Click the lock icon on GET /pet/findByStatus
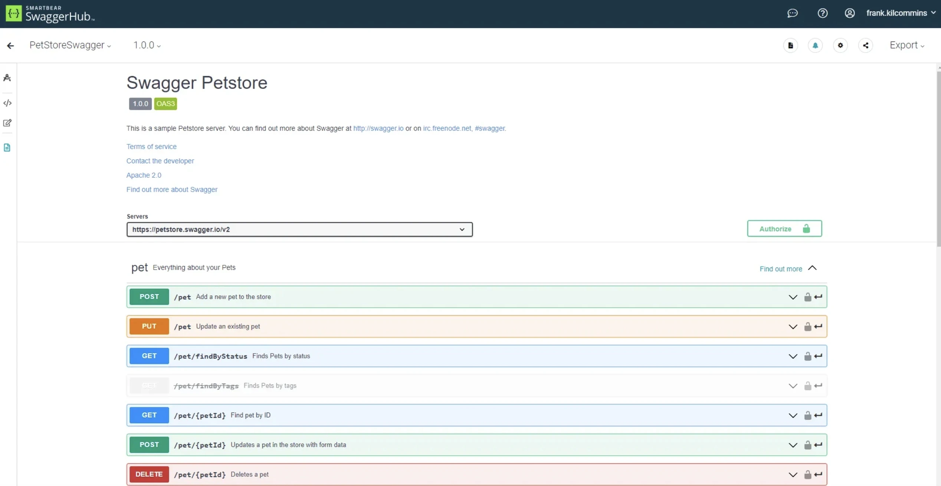 point(808,356)
